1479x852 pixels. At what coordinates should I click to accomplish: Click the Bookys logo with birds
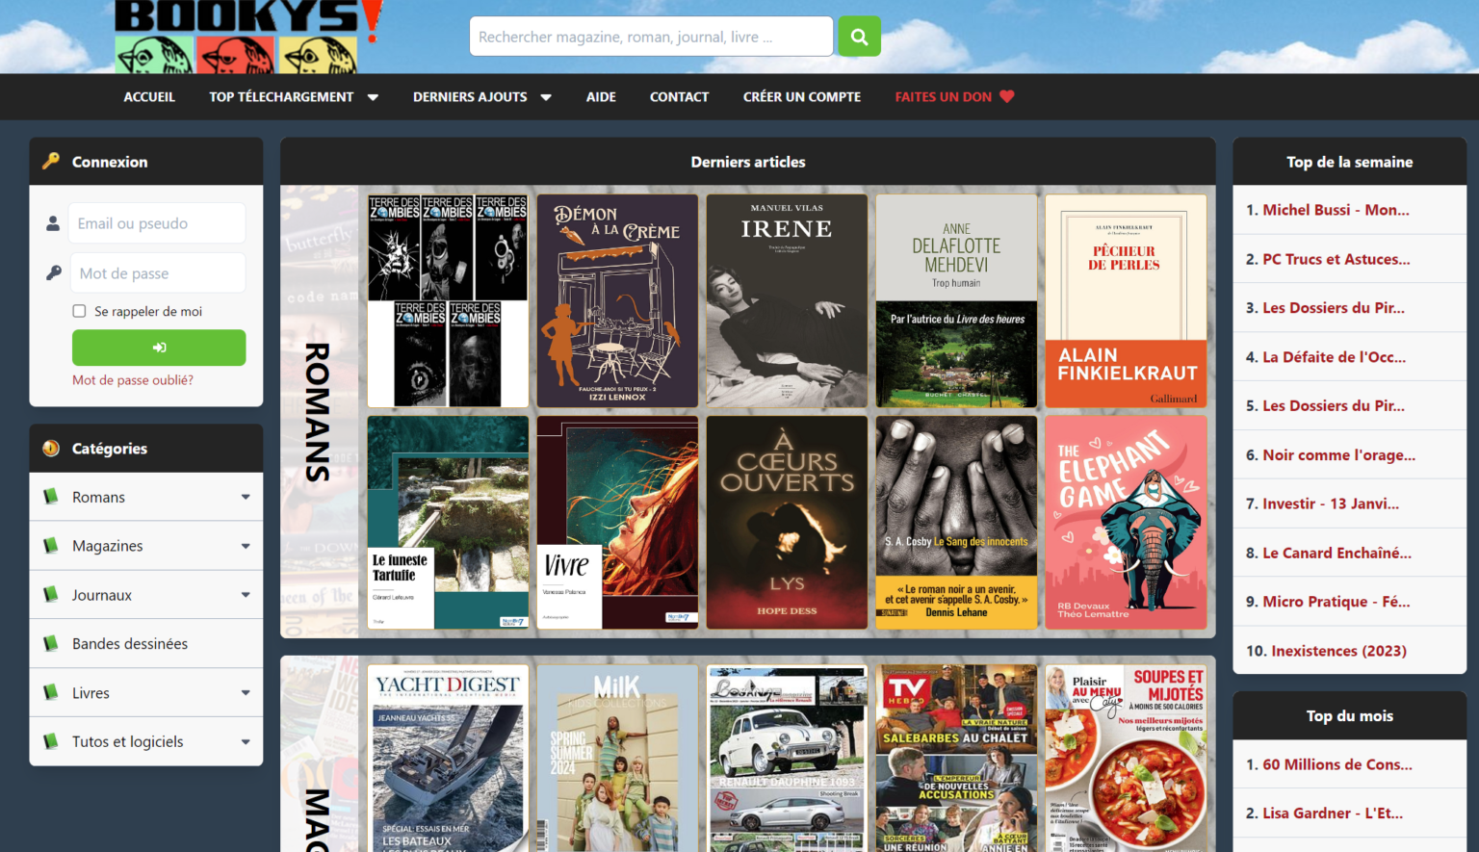click(x=248, y=37)
